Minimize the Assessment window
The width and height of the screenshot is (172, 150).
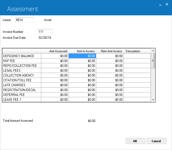(160, 5)
